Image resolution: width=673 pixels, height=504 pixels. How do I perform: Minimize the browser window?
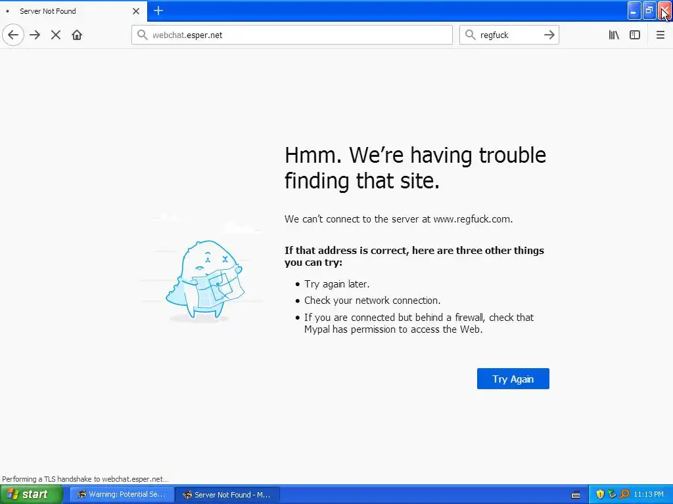tap(634, 10)
